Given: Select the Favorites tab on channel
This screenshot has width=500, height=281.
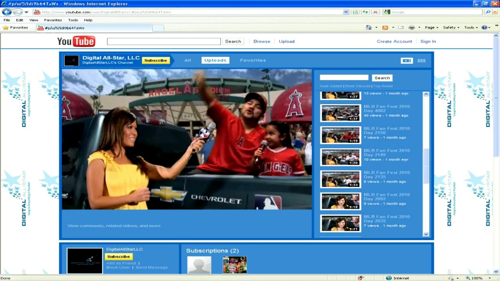Looking at the screenshot, I should [253, 60].
